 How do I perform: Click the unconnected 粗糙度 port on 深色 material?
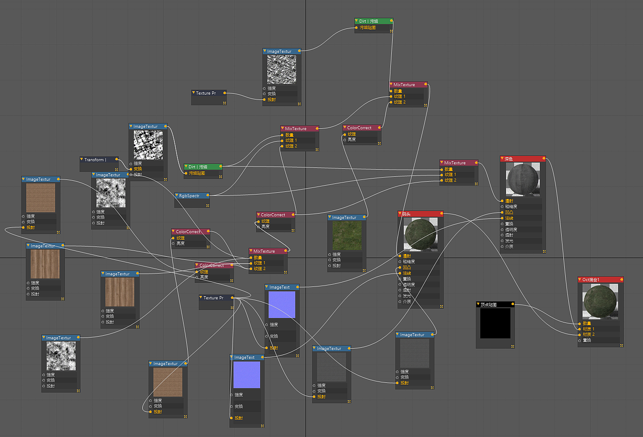coord(501,206)
